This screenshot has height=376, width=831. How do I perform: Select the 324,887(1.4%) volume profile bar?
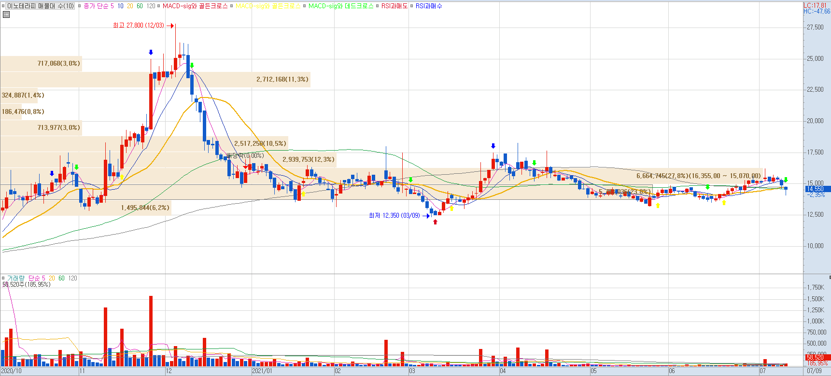[19, 96]
